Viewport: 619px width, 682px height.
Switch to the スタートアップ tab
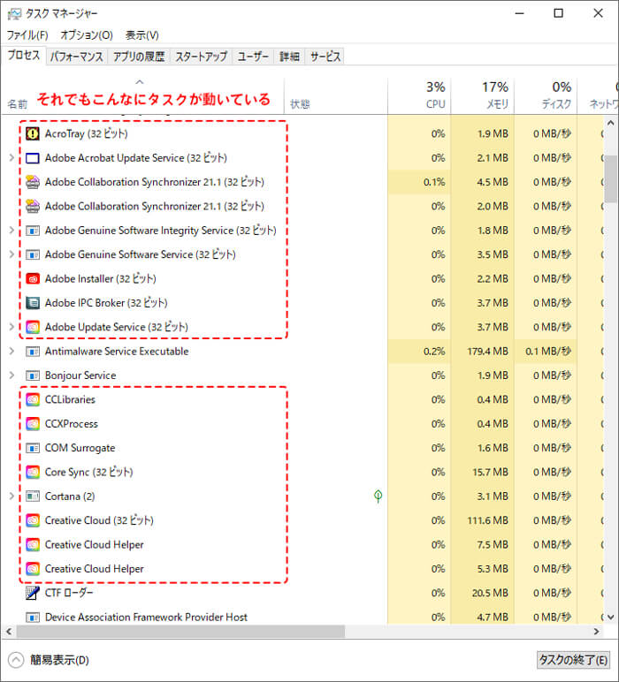pos(201,57)
